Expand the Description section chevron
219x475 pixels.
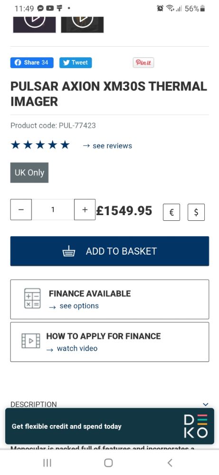[206, 404]
